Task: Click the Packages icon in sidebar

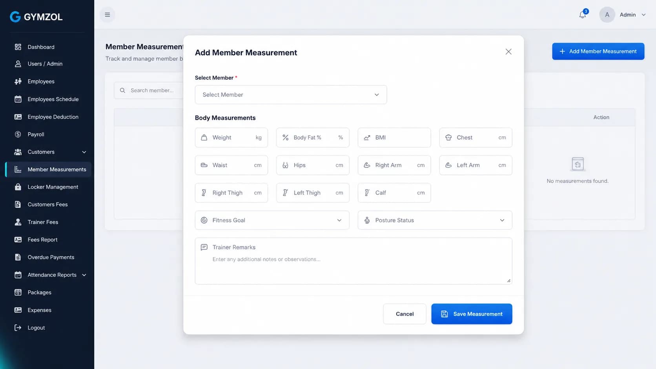Action: click(x=18, y=293)
